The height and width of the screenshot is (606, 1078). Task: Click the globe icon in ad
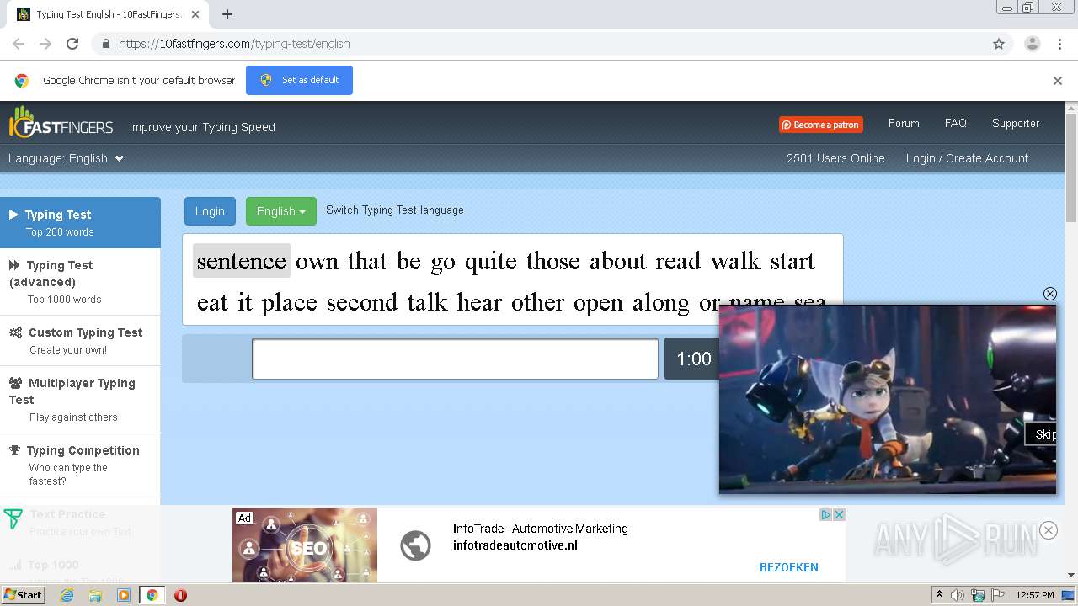click(x=415, y=545)
